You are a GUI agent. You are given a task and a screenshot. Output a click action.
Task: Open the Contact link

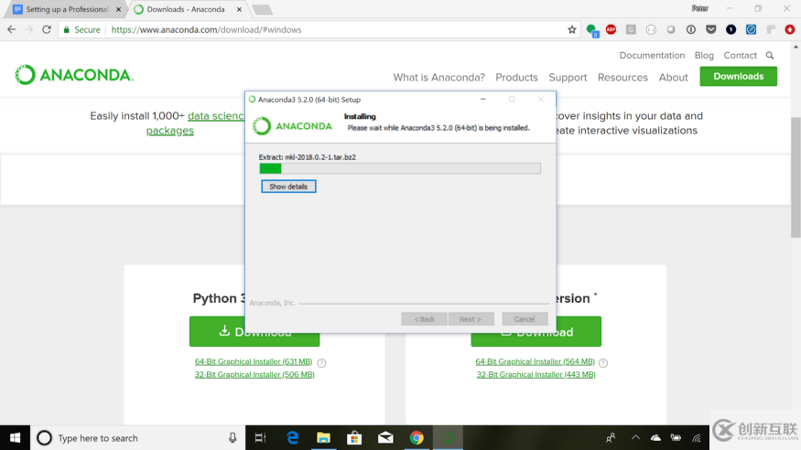click(x=740, y=55)
